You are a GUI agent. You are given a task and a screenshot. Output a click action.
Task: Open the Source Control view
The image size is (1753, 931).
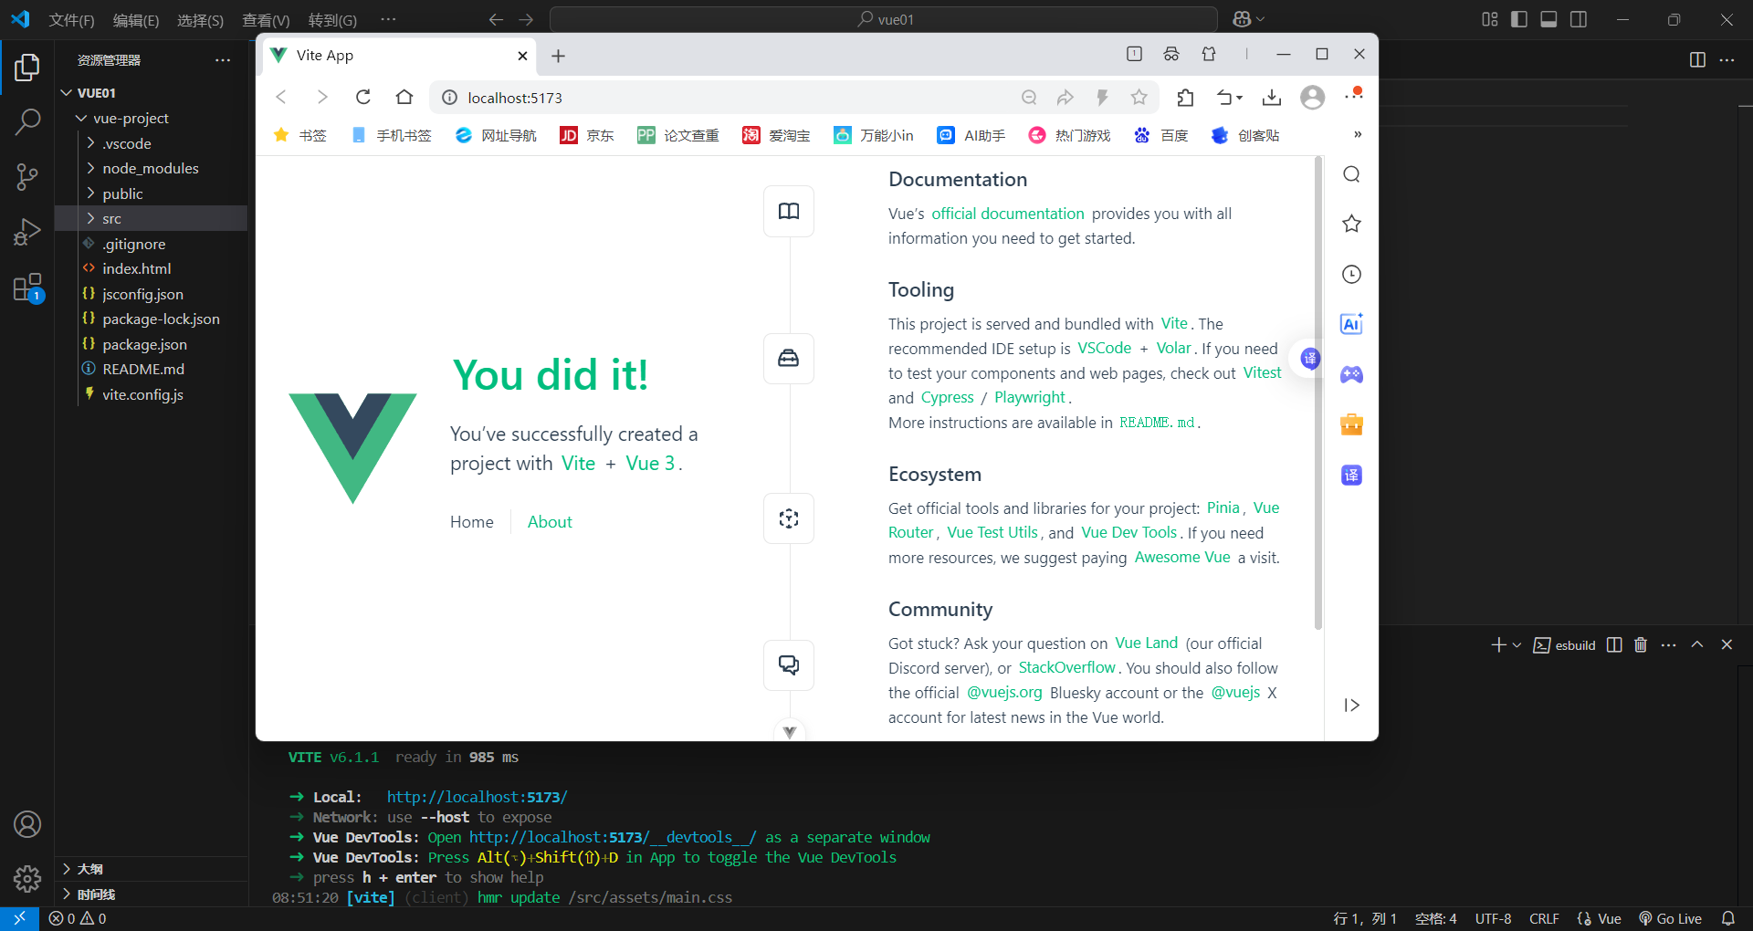(x=27, y=177)
